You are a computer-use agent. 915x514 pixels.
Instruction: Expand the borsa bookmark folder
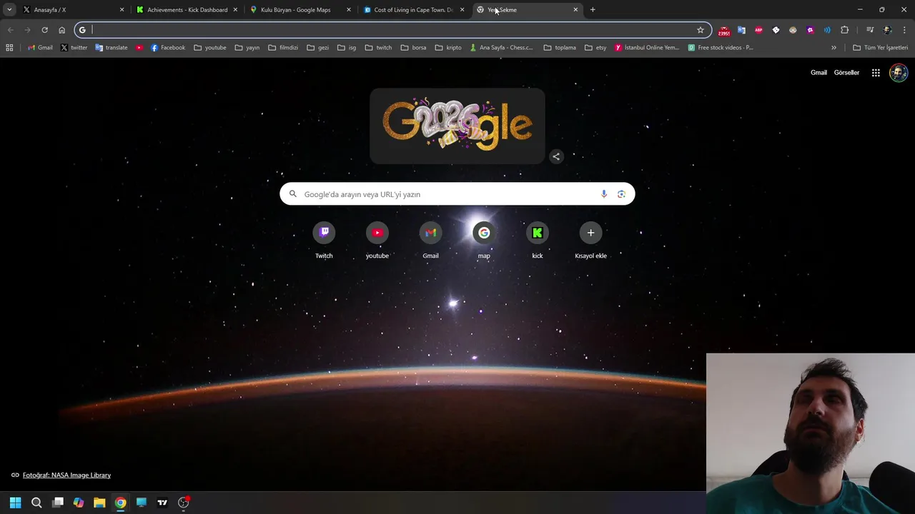coord(414,48)
